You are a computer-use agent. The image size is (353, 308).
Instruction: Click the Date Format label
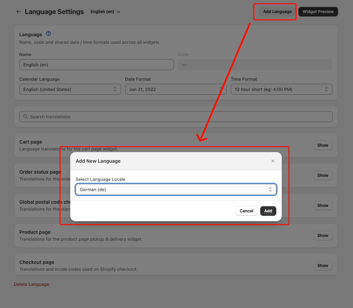pos(138,79)
